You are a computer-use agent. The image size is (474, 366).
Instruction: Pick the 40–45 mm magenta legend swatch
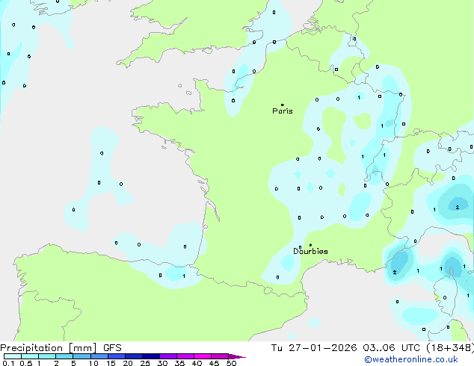(203, 356)
